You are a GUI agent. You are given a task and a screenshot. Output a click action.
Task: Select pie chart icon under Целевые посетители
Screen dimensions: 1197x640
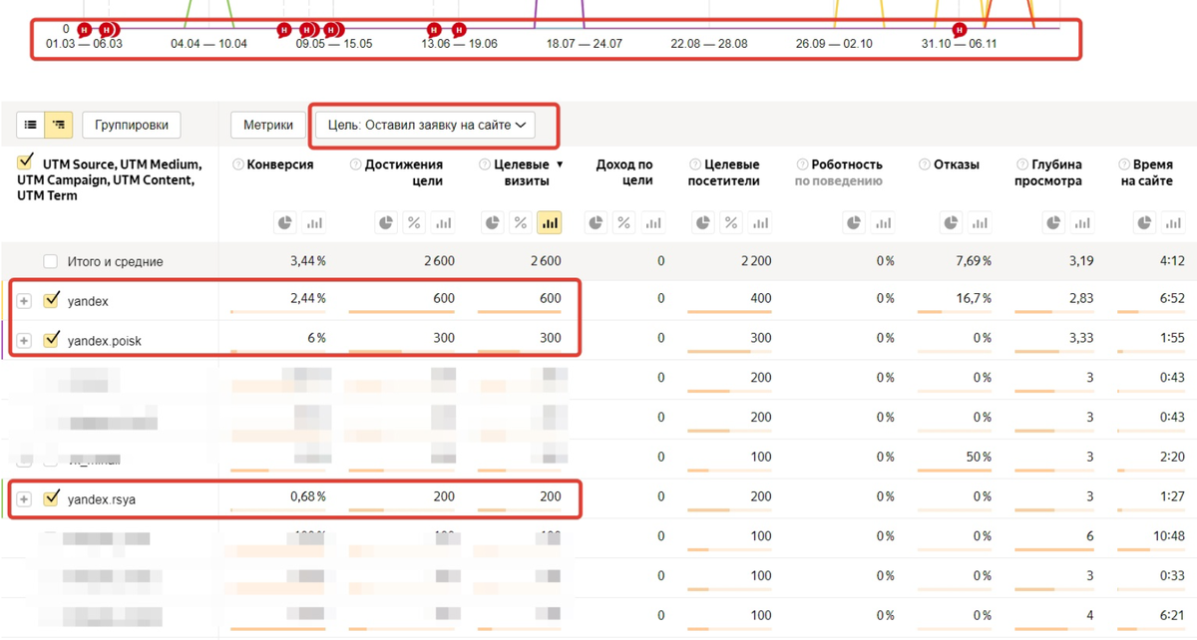point(703,223)
